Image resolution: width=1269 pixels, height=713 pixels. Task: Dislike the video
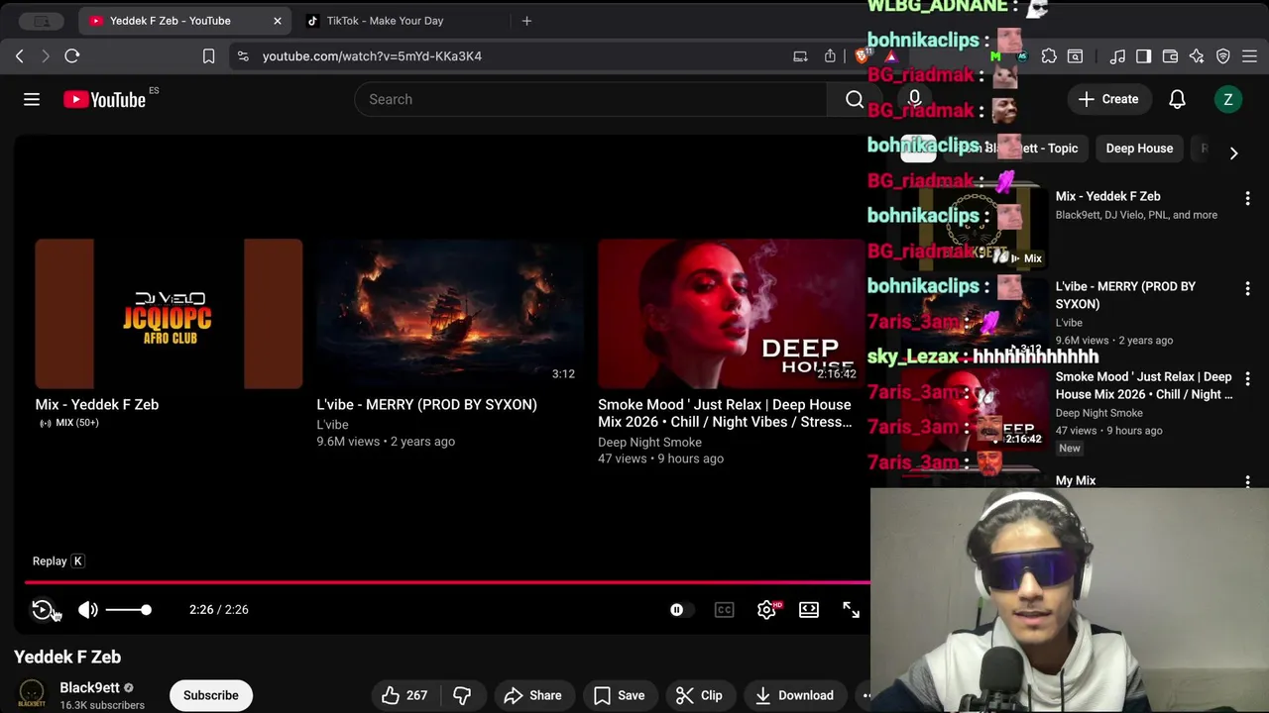[x=462, y=695]
